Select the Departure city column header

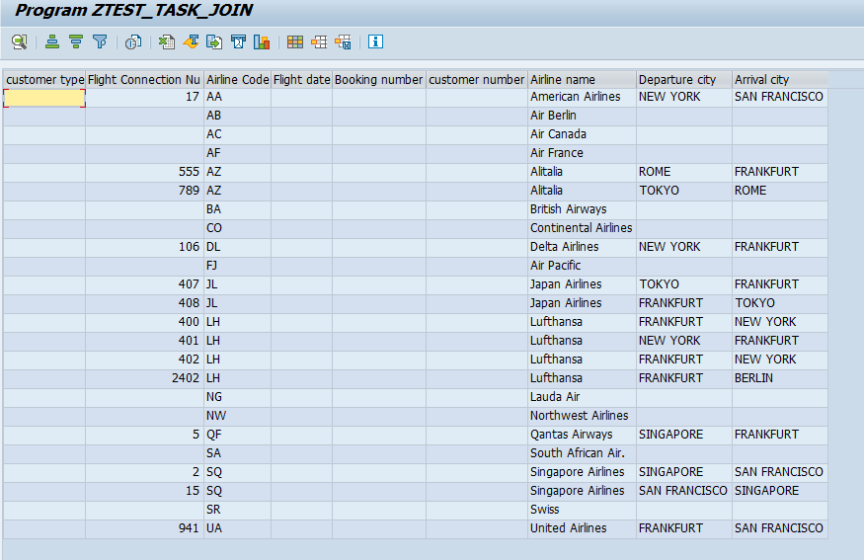(684, 79)
